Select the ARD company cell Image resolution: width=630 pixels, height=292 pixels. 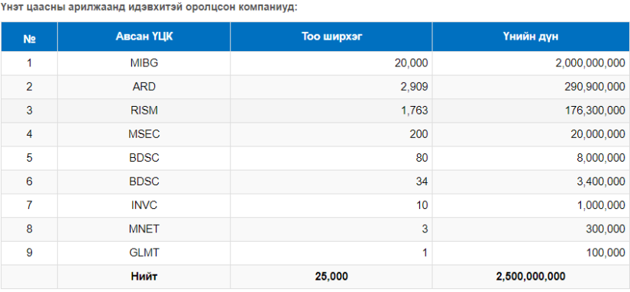coord(144,87)
